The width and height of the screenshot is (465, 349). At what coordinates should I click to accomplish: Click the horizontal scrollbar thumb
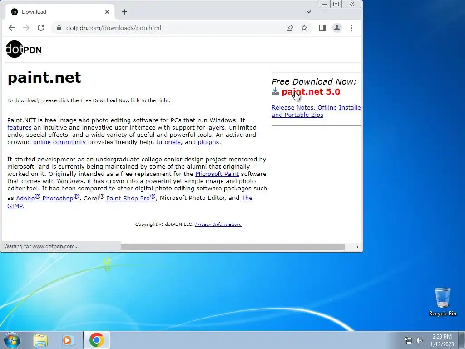(232, 247)
